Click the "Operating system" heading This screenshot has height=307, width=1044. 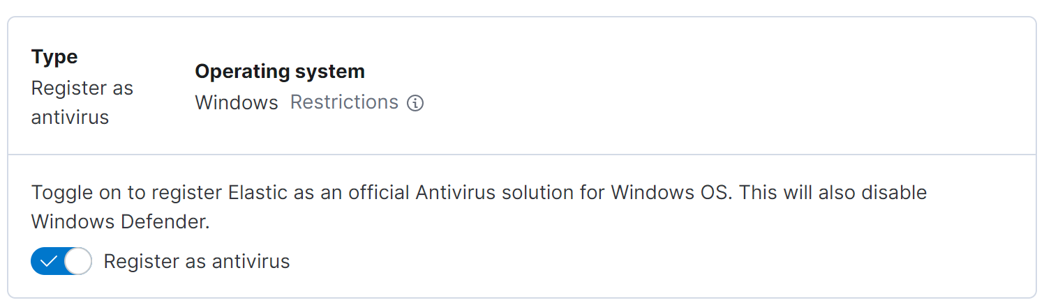(279, 71)
